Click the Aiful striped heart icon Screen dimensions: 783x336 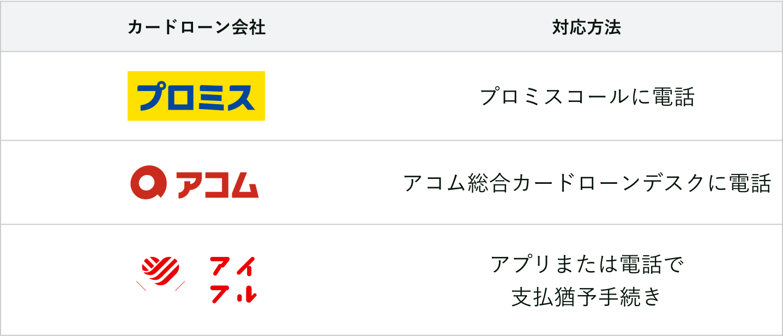pos(161,271)
